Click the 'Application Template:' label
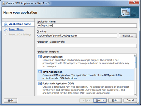The width and height of the screenshot is (141, 106). pyautogui.click(x=48, y=52)
